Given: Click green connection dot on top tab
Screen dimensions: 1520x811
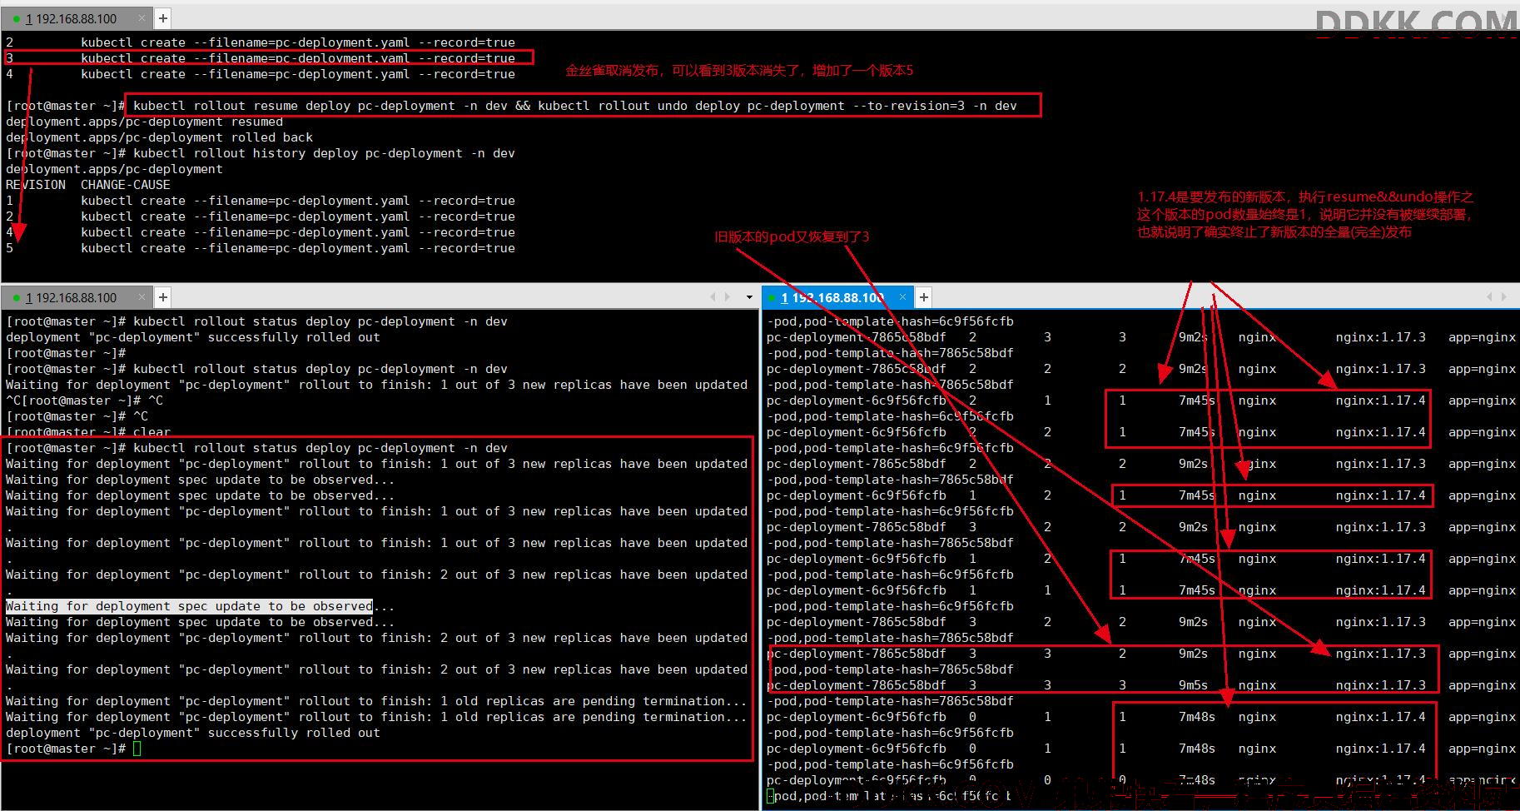Looking at the screenshot, I should [16, 18].
